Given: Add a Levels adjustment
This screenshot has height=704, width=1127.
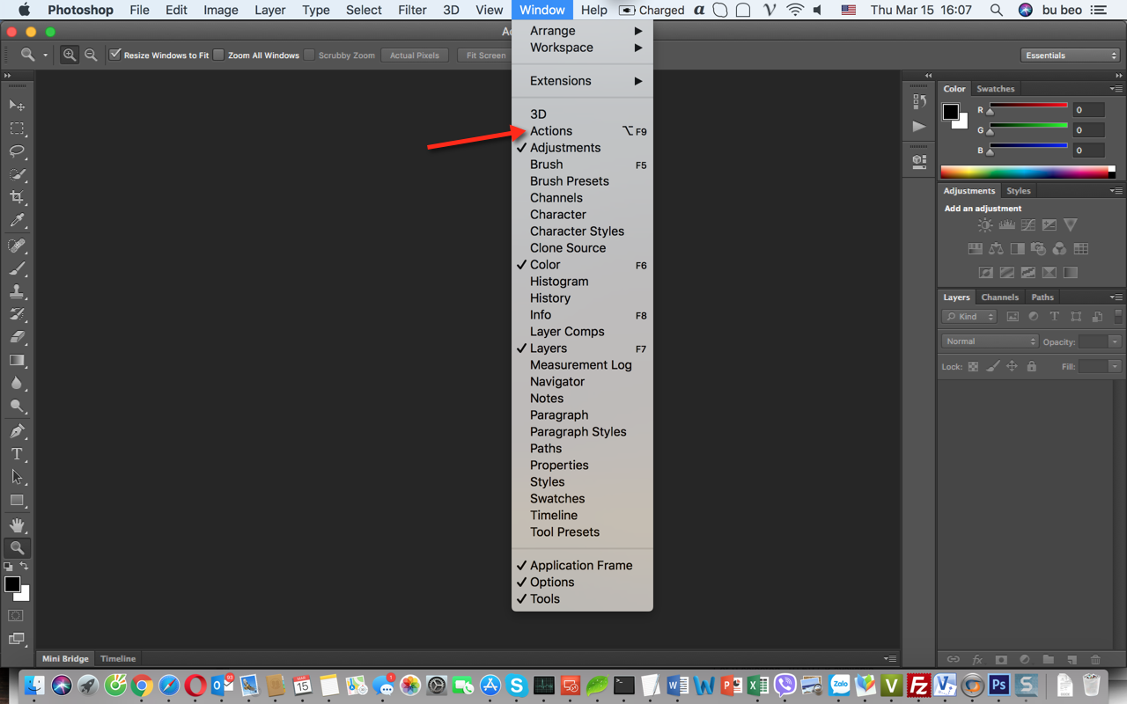Looking at the screenshot, I should point(1006,225).
